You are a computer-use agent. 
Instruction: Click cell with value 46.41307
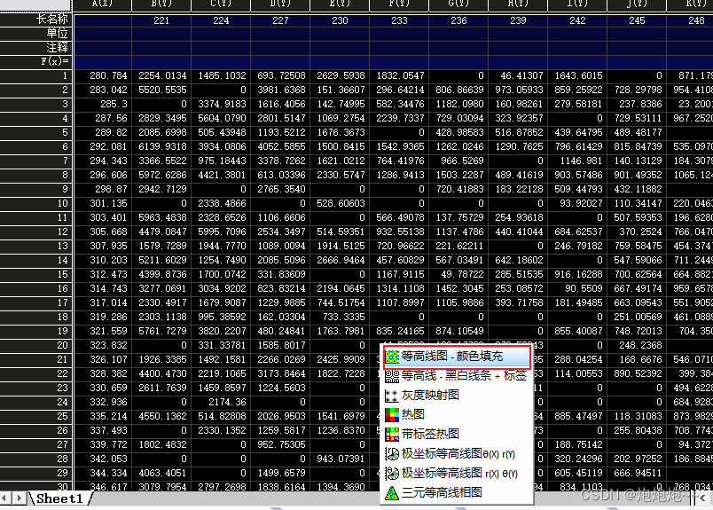(x=518, y=76)
